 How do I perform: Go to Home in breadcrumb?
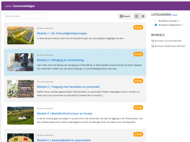(x=8, y=6)
